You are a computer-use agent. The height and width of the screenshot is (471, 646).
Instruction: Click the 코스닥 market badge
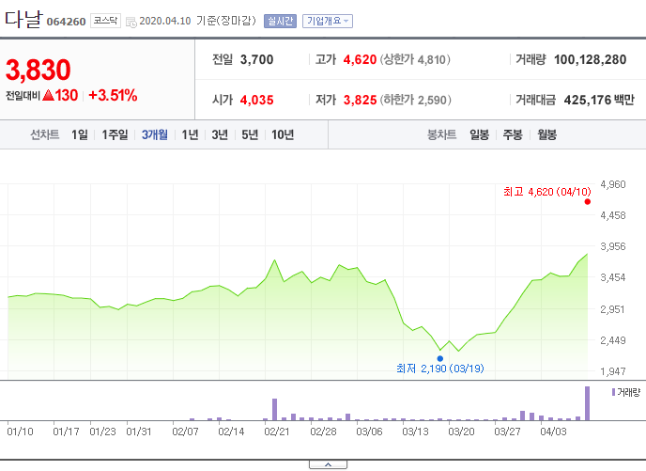(x=105, y=21)
